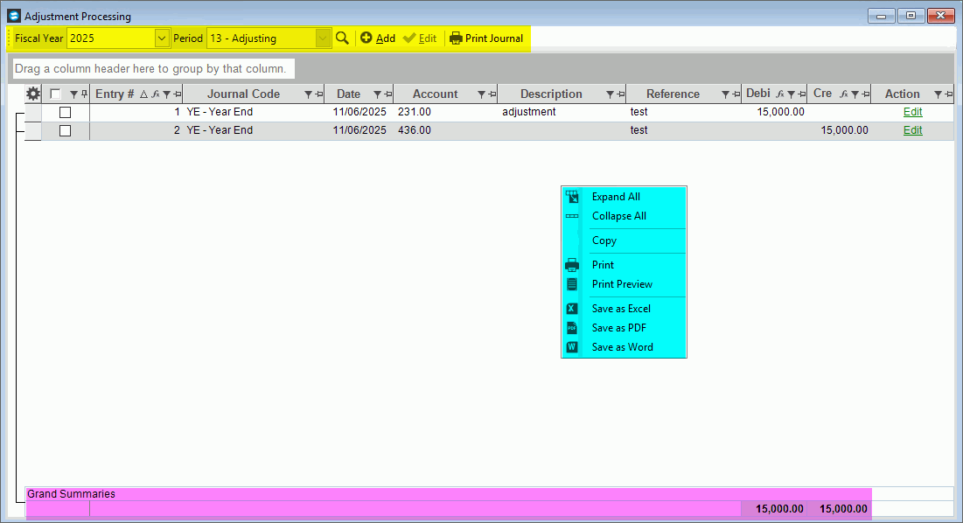Click the magnifying glass search icon
Screen dimensions: 963x523
pyautogui.click(x=342, y=38)
